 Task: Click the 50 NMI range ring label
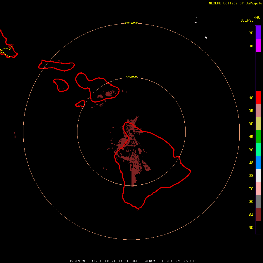(x=131, y=77)
